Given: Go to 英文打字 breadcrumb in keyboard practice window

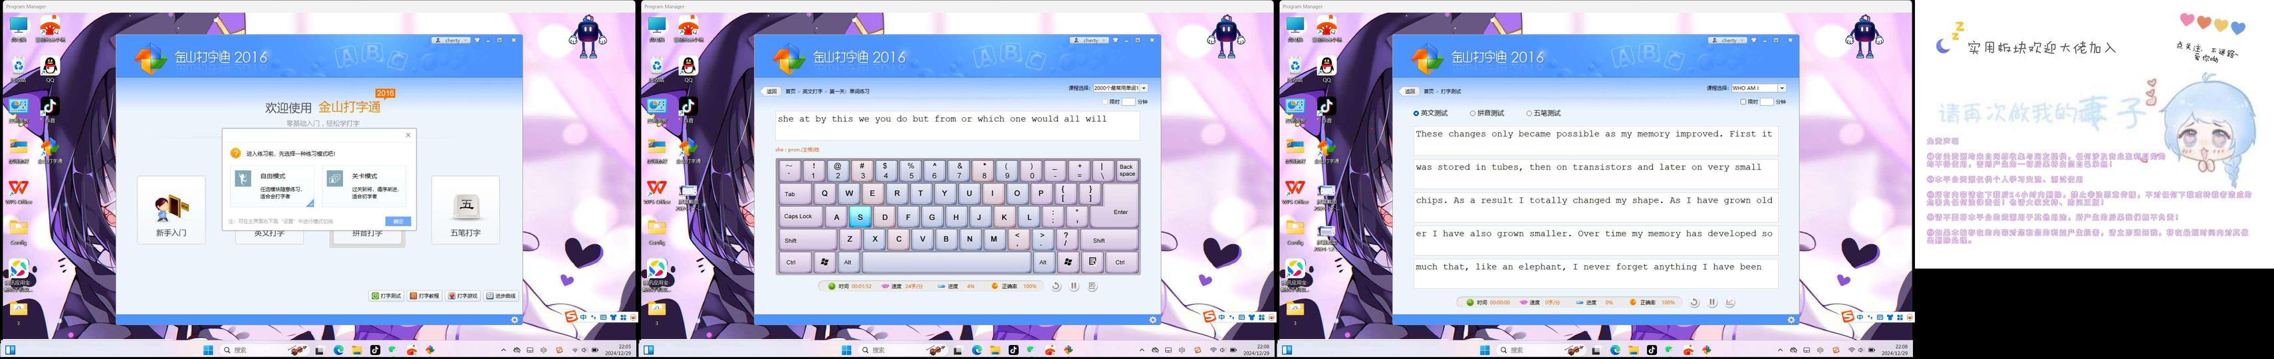Looking at the screenshot, I should (x=812, y=91).
